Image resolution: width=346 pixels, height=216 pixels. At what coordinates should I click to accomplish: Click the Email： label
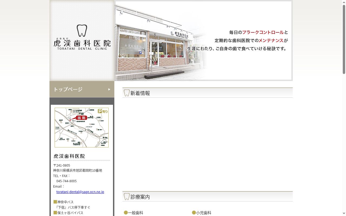coord(59,186)
